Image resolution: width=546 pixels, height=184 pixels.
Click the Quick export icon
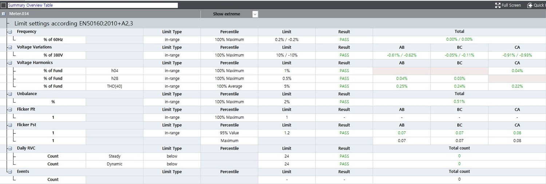coord(530,5)
